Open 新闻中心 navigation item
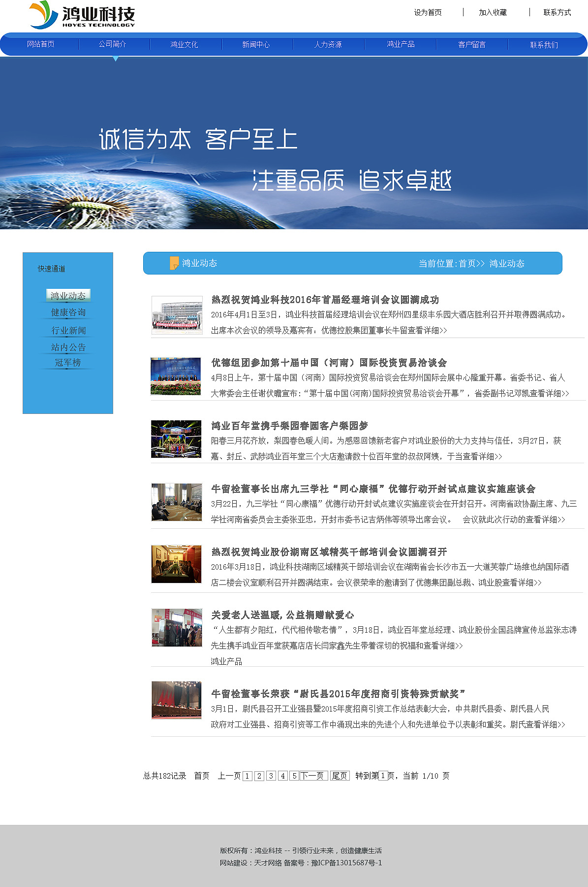The width and height of the screenshot is (588, 887). tap(256, 44)
